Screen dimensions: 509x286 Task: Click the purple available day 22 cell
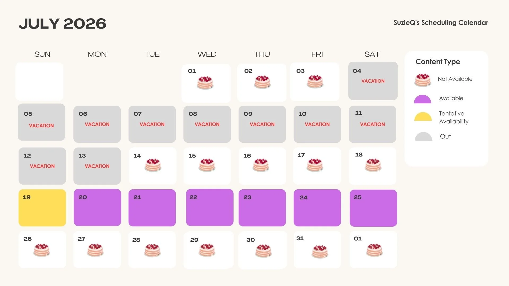pyautogui.click(x=210, y=207)
